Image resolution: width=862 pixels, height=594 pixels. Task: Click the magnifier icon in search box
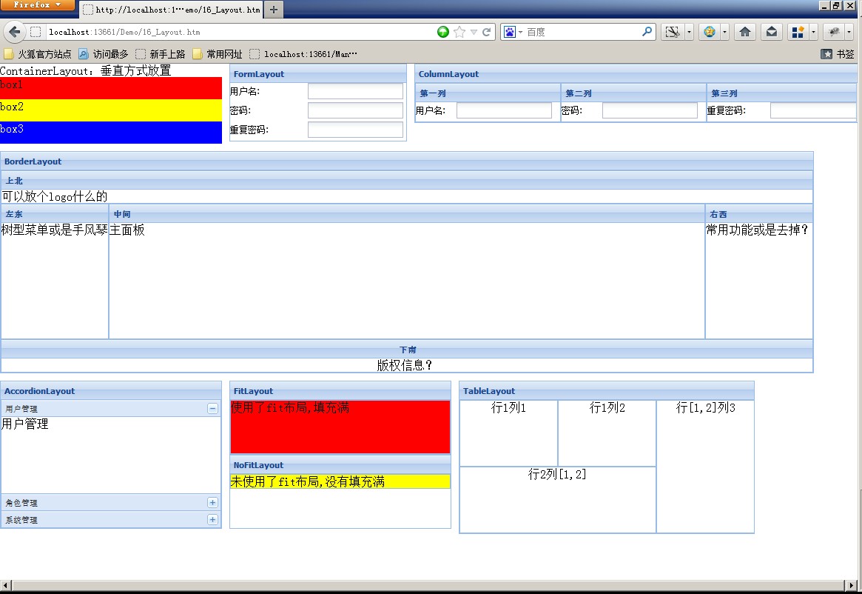(x=647, y=32)
